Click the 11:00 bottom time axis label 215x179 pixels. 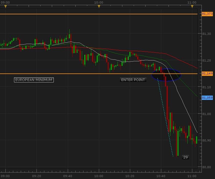(192, 176)
